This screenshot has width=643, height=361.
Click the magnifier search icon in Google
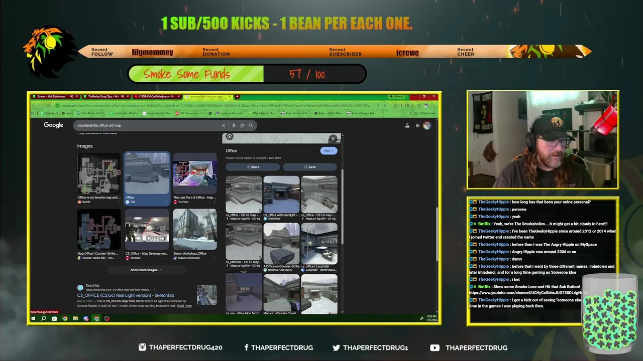pyautogui.click(x=251, y=125)
